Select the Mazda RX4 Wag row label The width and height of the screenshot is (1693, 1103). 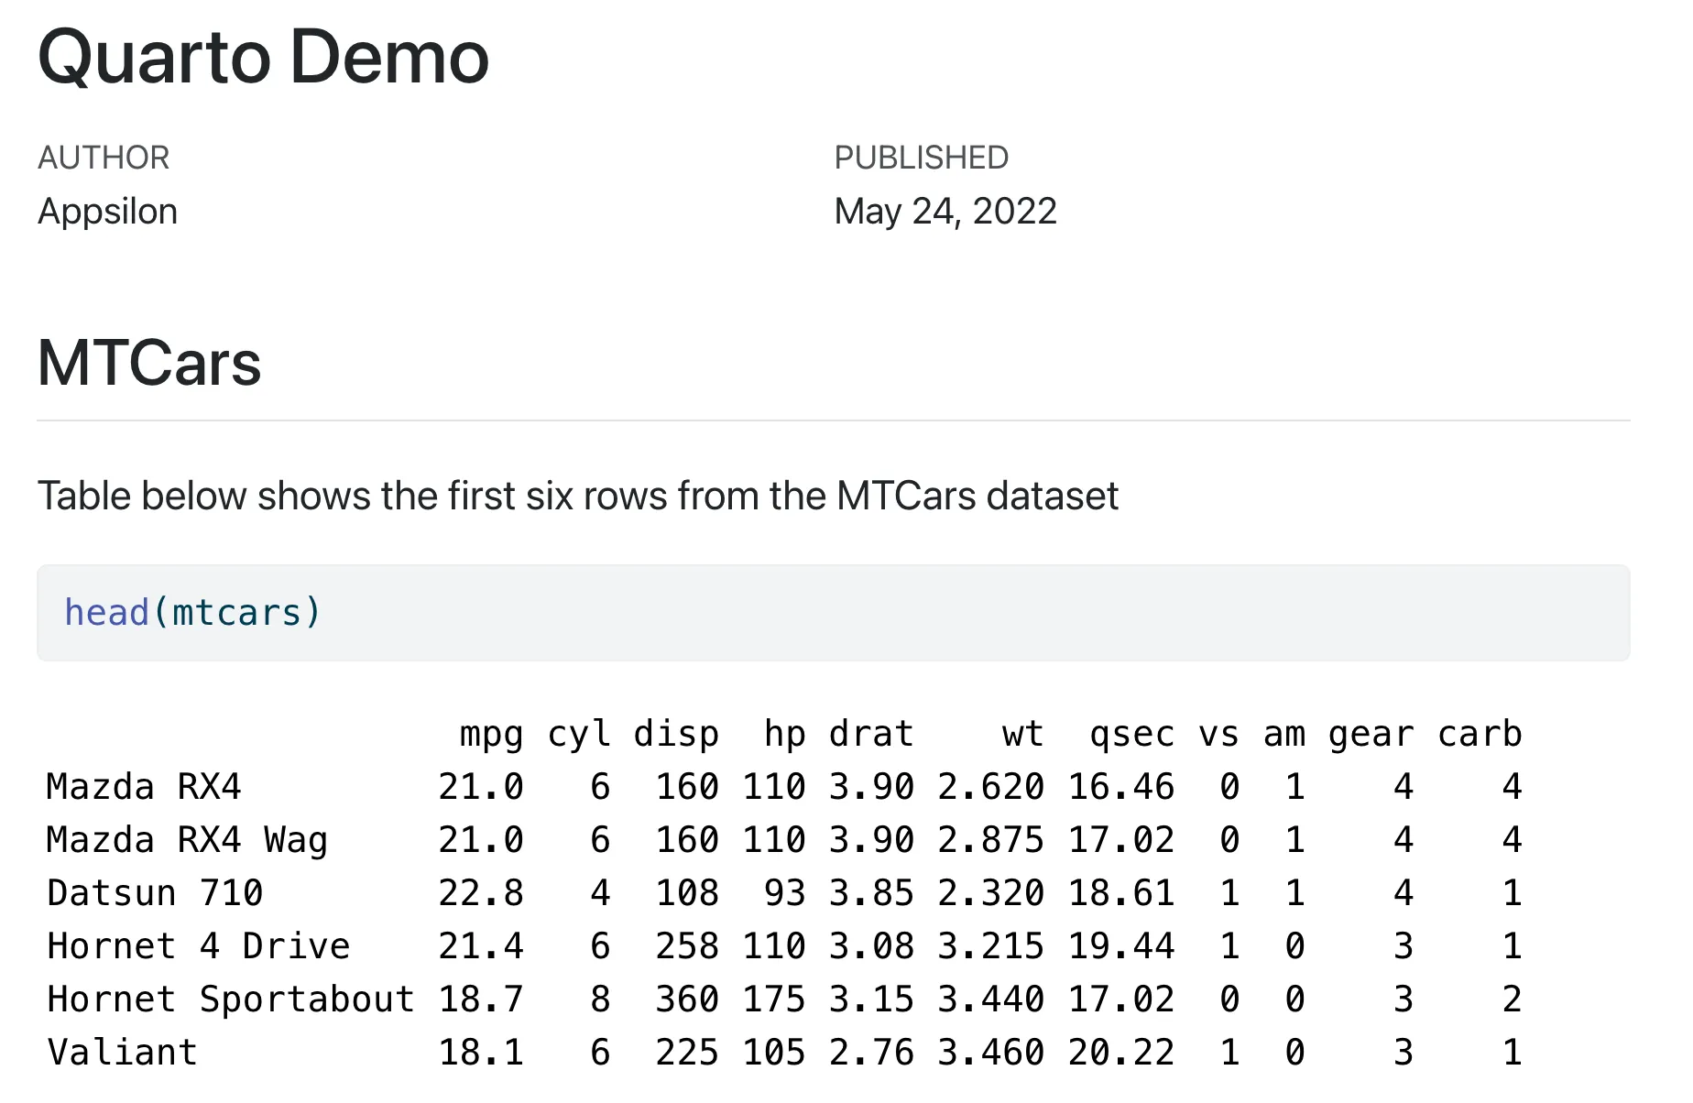pyautogui.click(x=187, y=840)
